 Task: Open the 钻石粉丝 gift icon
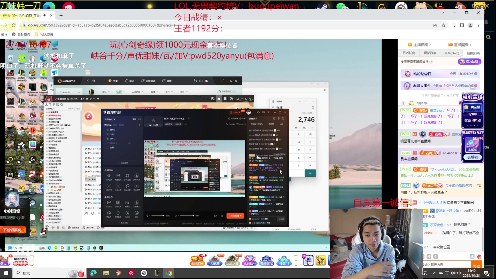249,260
